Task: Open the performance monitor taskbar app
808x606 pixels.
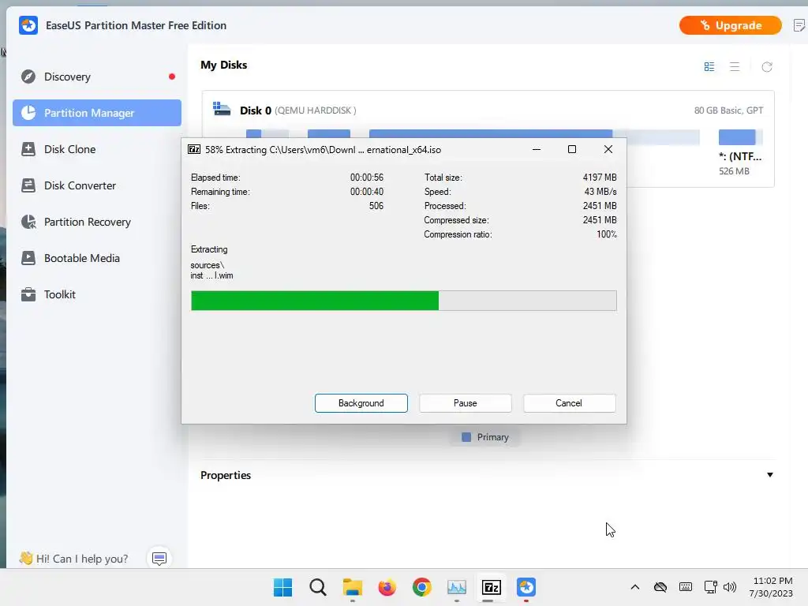Action: click(x=457, y=587)
